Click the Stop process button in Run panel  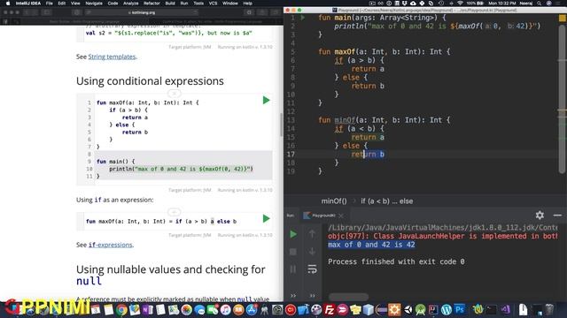click(293, 252)
